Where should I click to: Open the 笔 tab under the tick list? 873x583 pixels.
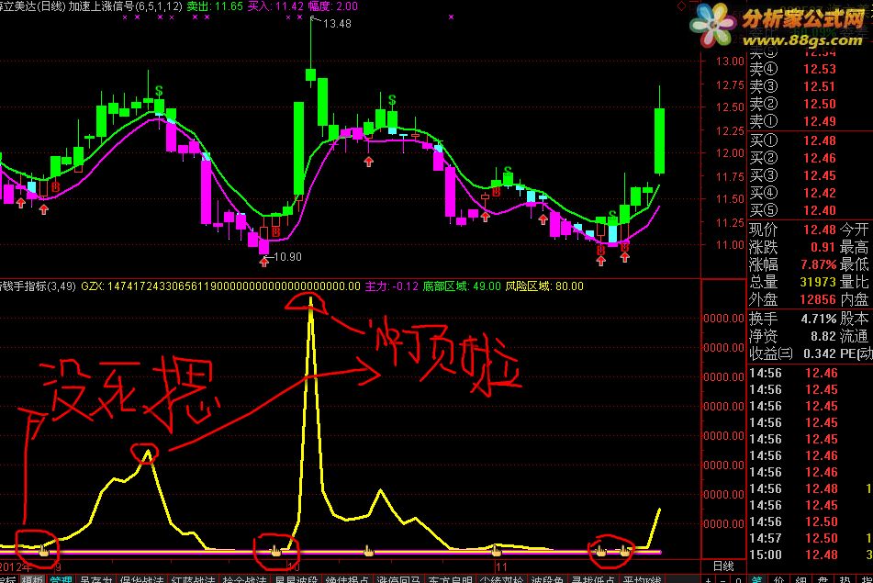pos(756,579)
